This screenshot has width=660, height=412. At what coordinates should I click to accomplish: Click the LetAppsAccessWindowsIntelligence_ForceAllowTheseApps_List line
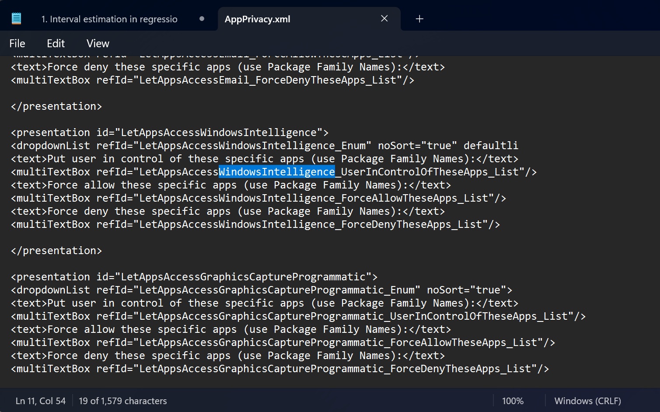coord(258,198)
